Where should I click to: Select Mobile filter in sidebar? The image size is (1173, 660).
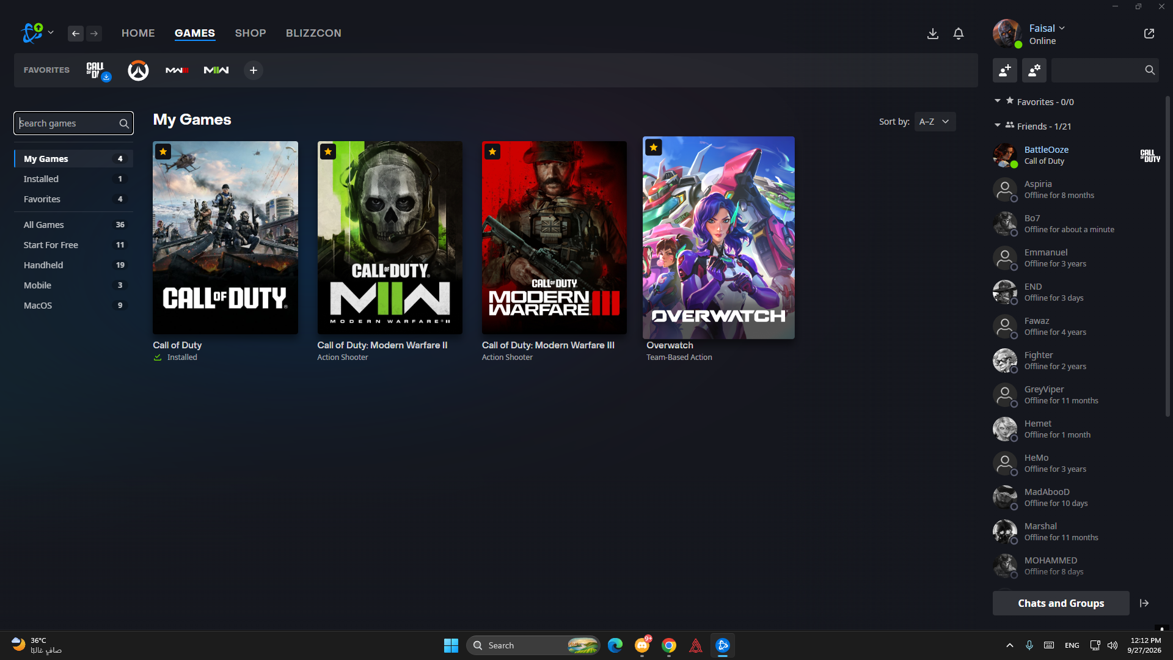(73, 285)
